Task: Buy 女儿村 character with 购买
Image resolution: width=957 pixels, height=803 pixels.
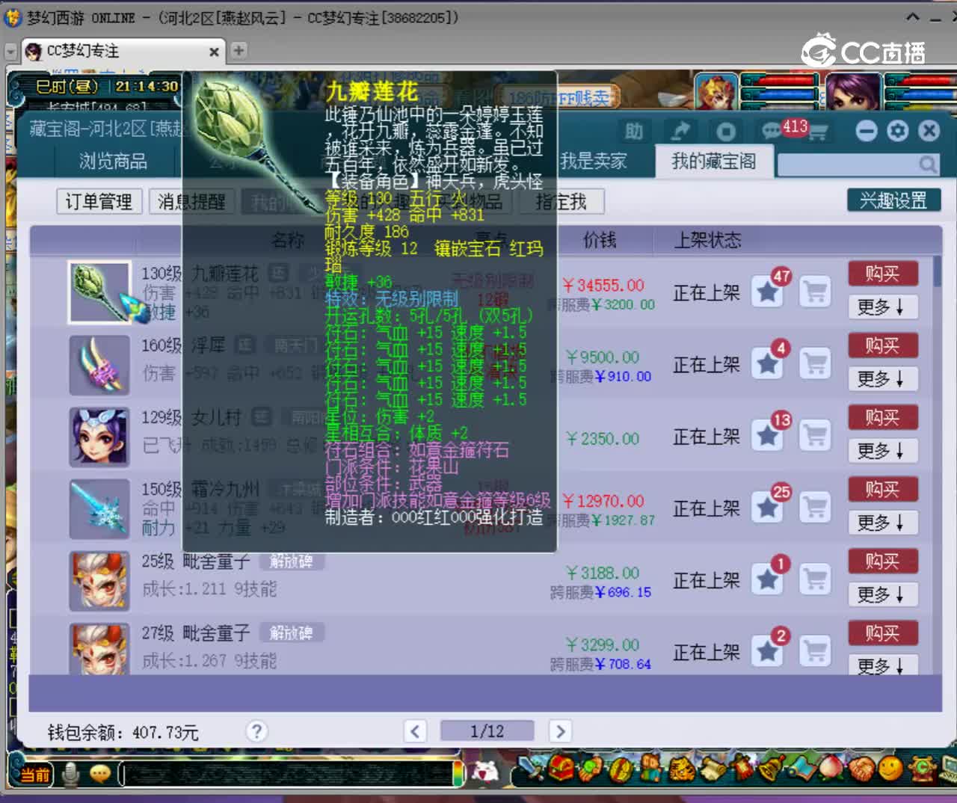Action: point(883,417)
